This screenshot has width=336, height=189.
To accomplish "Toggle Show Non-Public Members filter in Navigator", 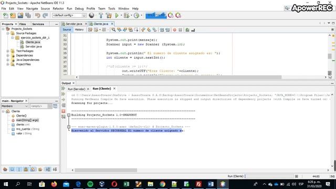I will tap(26, 169).
